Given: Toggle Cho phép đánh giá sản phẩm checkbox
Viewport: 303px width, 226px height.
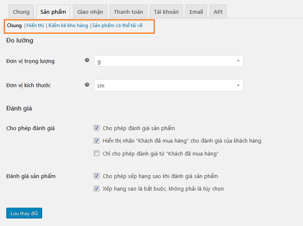Looking at the screenshot, I should 97,128.
